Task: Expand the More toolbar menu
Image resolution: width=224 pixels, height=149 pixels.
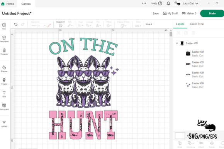Action: point(149,24)
